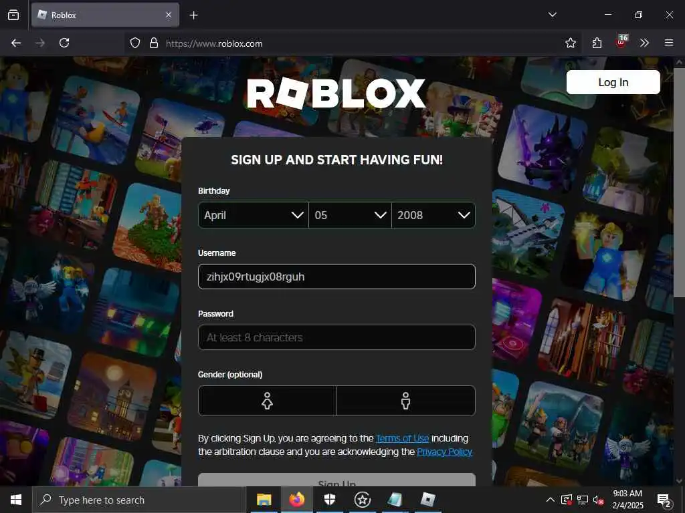Reload the page with the refresh icon
Screen dimensions: 685x513
pyautogui.click(x=64, y=43)
